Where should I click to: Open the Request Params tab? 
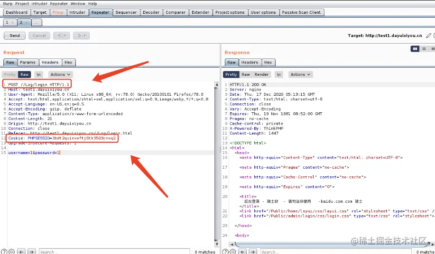click(x=28, y=63)
